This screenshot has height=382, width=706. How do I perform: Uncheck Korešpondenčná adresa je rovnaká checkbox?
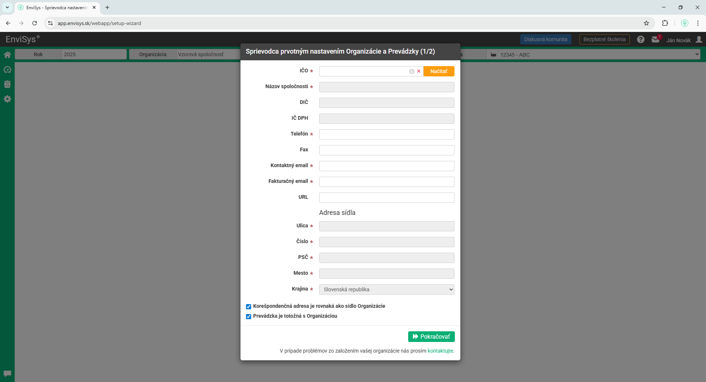point(249,306)
